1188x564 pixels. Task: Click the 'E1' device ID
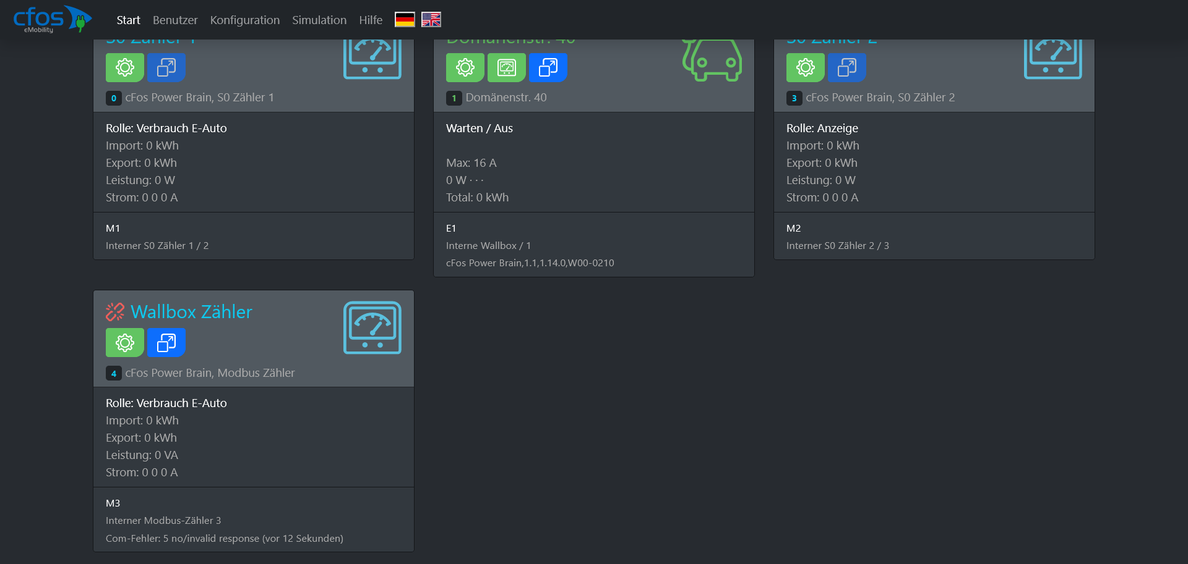(x=451, y=229)
